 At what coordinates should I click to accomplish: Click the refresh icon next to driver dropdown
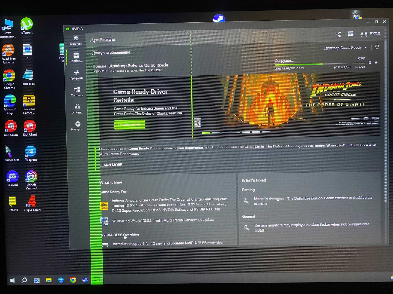click(377, 47)
